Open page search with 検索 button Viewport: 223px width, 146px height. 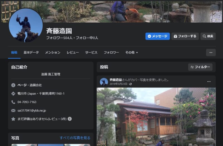(x=208, y=36)
